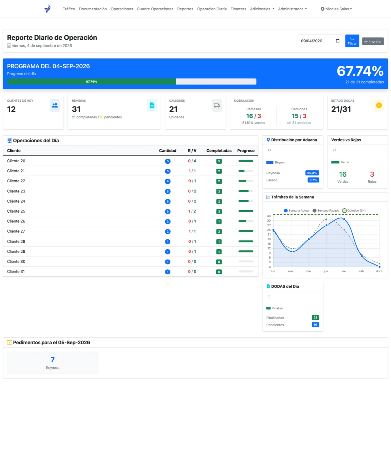Toggle the Finaliza legend swatch
This screenshot has width=391, height=461.
tap(268, 308)
